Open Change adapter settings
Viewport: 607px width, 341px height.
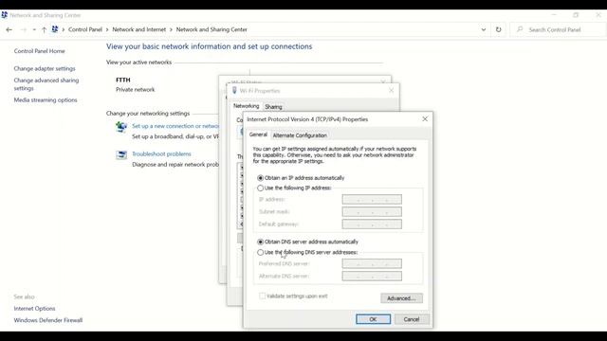point(45,68)
